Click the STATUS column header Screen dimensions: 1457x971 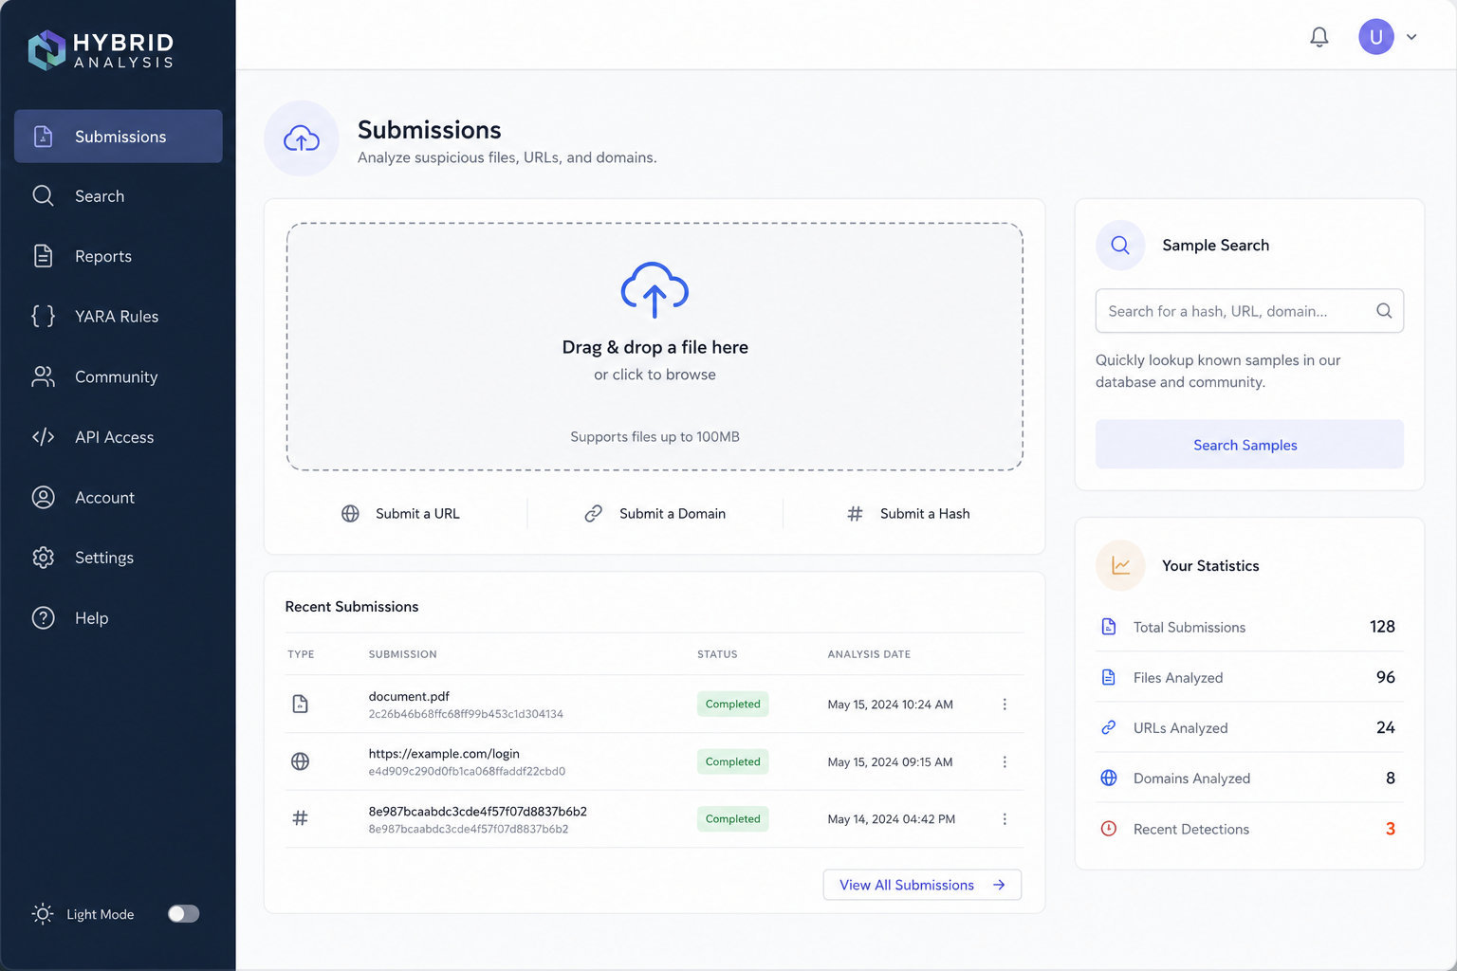(x=717, y=654)
